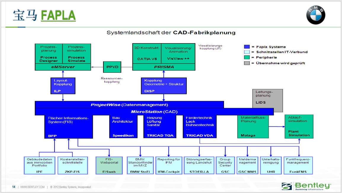Click the '2012 Bentley Systems, Incorporated' copyright text
342x193 pixels.
pyautogui.click(x=72, y=187)
